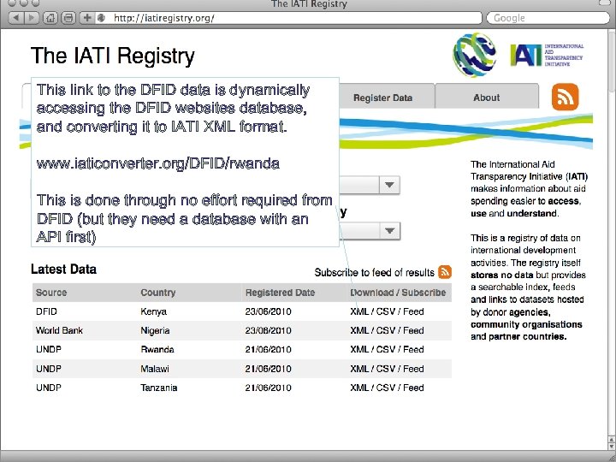Open the browser home page icon
The height and width of the screenshot is (462, 616).
click(50, 18)
